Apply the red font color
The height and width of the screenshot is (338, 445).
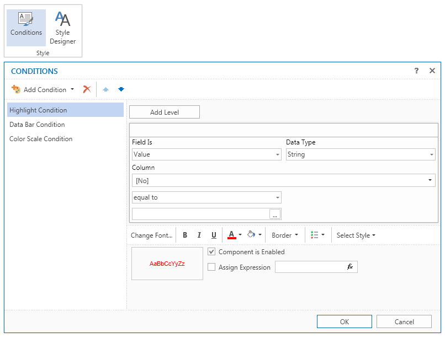coord(231,235)
